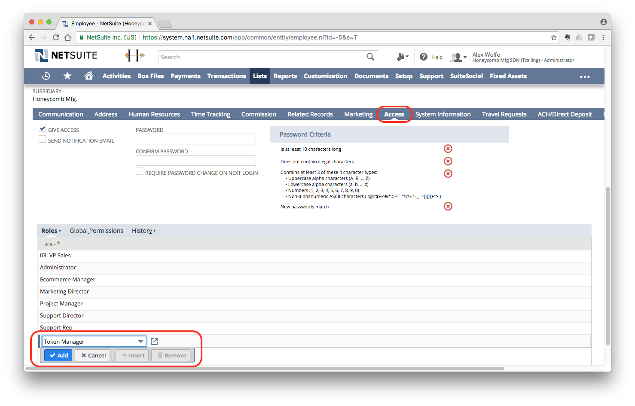Click the horizontal page scrollbar
The width and height of the screenshot is (635, 406).
point(265,369)
